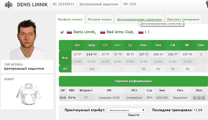Click the team group icon in header
208x120 pixels.
[x=9, y=5]
